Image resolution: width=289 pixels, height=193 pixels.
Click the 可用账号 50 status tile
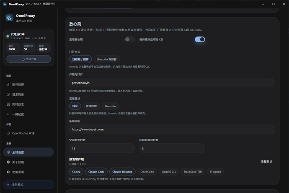(28, 48)
